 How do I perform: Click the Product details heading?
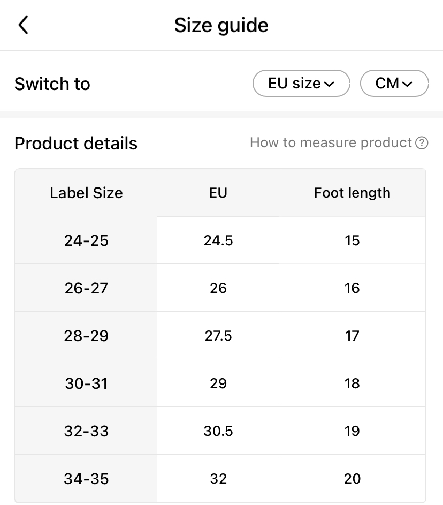pyautogui.click(x=76, y=144)
